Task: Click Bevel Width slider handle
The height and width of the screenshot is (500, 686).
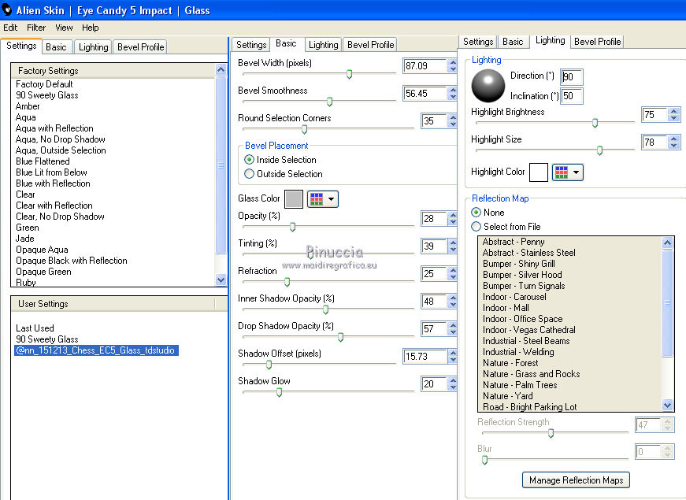Action: click(349, 74)
